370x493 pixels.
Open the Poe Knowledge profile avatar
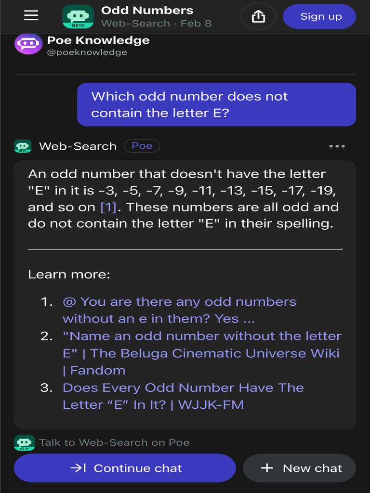coord(28,44)
